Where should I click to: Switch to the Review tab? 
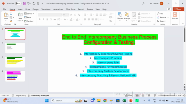pos(90,9)
